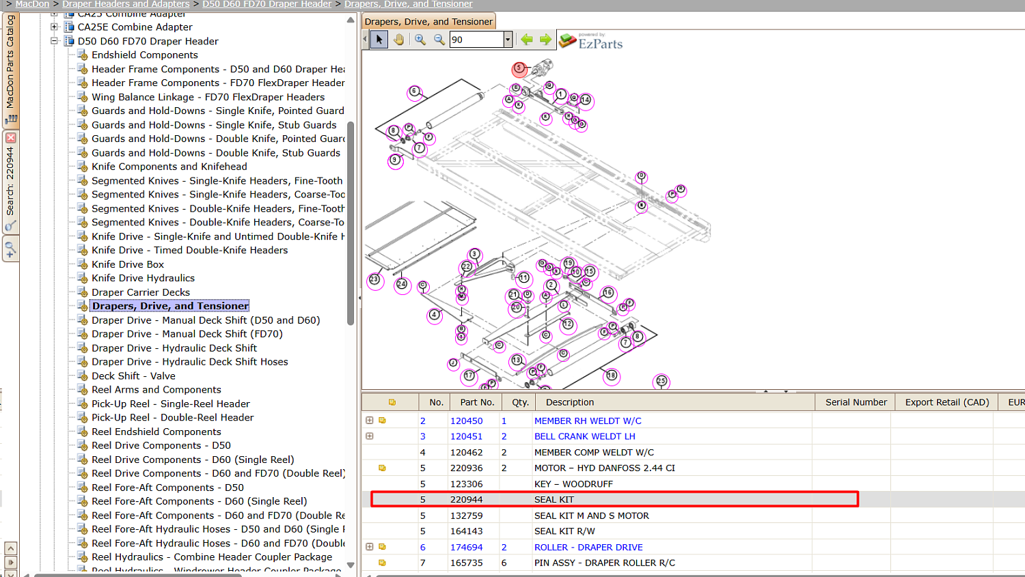Sort by Export Retail (CAD) column header

pyautogui.click(x=947, y=402)
